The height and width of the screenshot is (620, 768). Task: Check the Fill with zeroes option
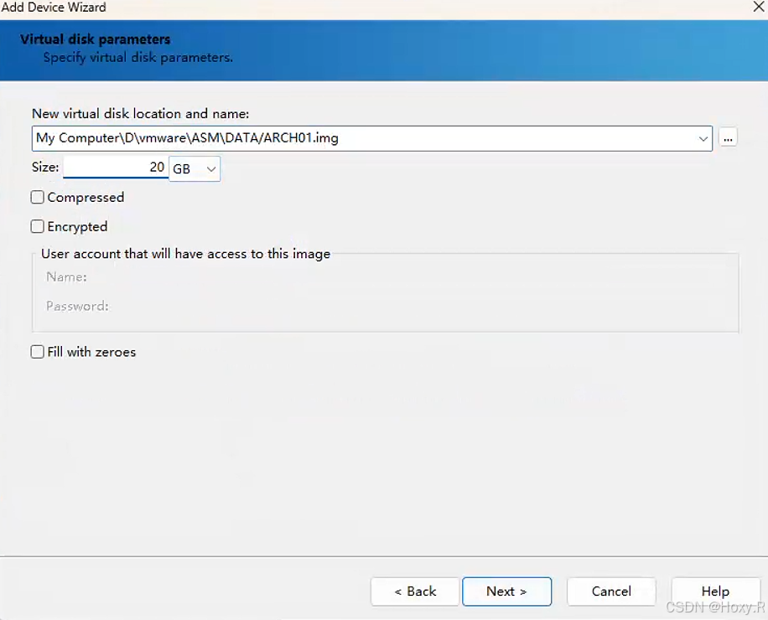37,352
